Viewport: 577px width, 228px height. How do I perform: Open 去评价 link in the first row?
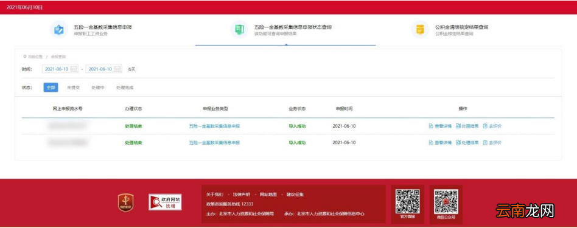pyautogui.click(x=495, y=126)
